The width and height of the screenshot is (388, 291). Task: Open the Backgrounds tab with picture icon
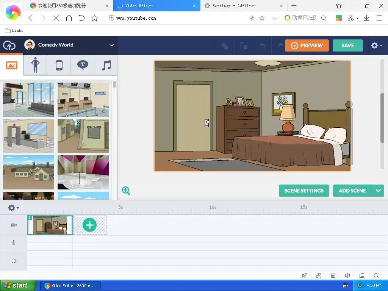click(x=12, y=65)
